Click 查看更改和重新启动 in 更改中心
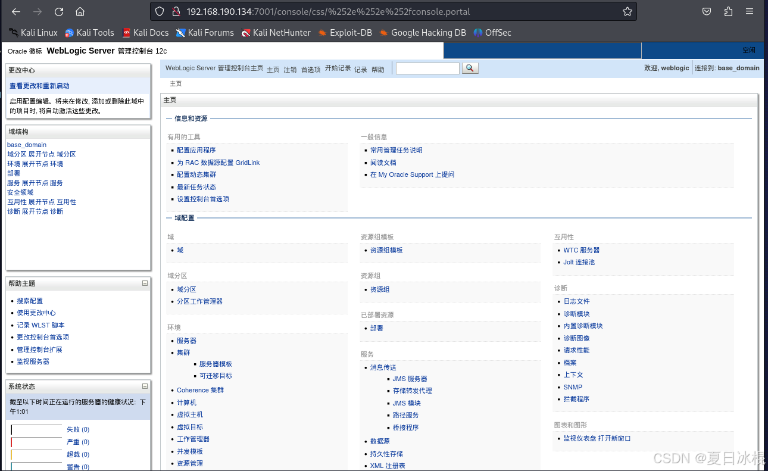 click(x=39, y=86)
